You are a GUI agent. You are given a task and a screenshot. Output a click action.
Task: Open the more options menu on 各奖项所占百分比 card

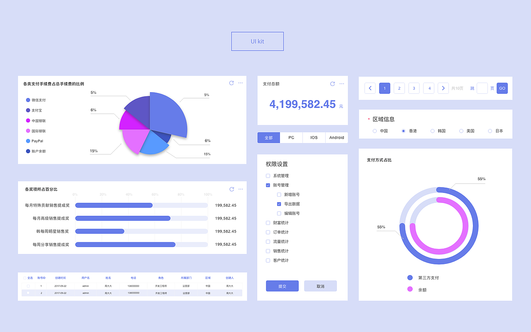pos(241,189)
